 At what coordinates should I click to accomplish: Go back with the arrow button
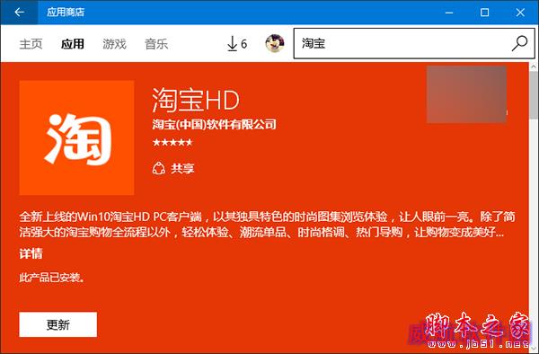(19, 13)
